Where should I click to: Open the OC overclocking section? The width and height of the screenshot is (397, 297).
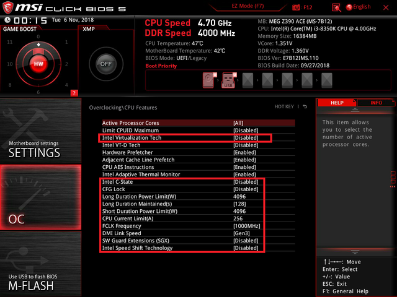click(40, 197)
